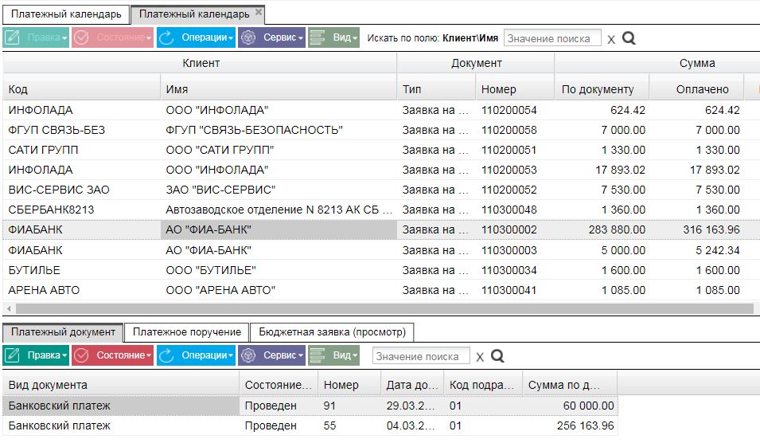Viewport: 760px width, 443px height.
Task: Open the lower Правка dropdown menu
Action: point(36,355)
